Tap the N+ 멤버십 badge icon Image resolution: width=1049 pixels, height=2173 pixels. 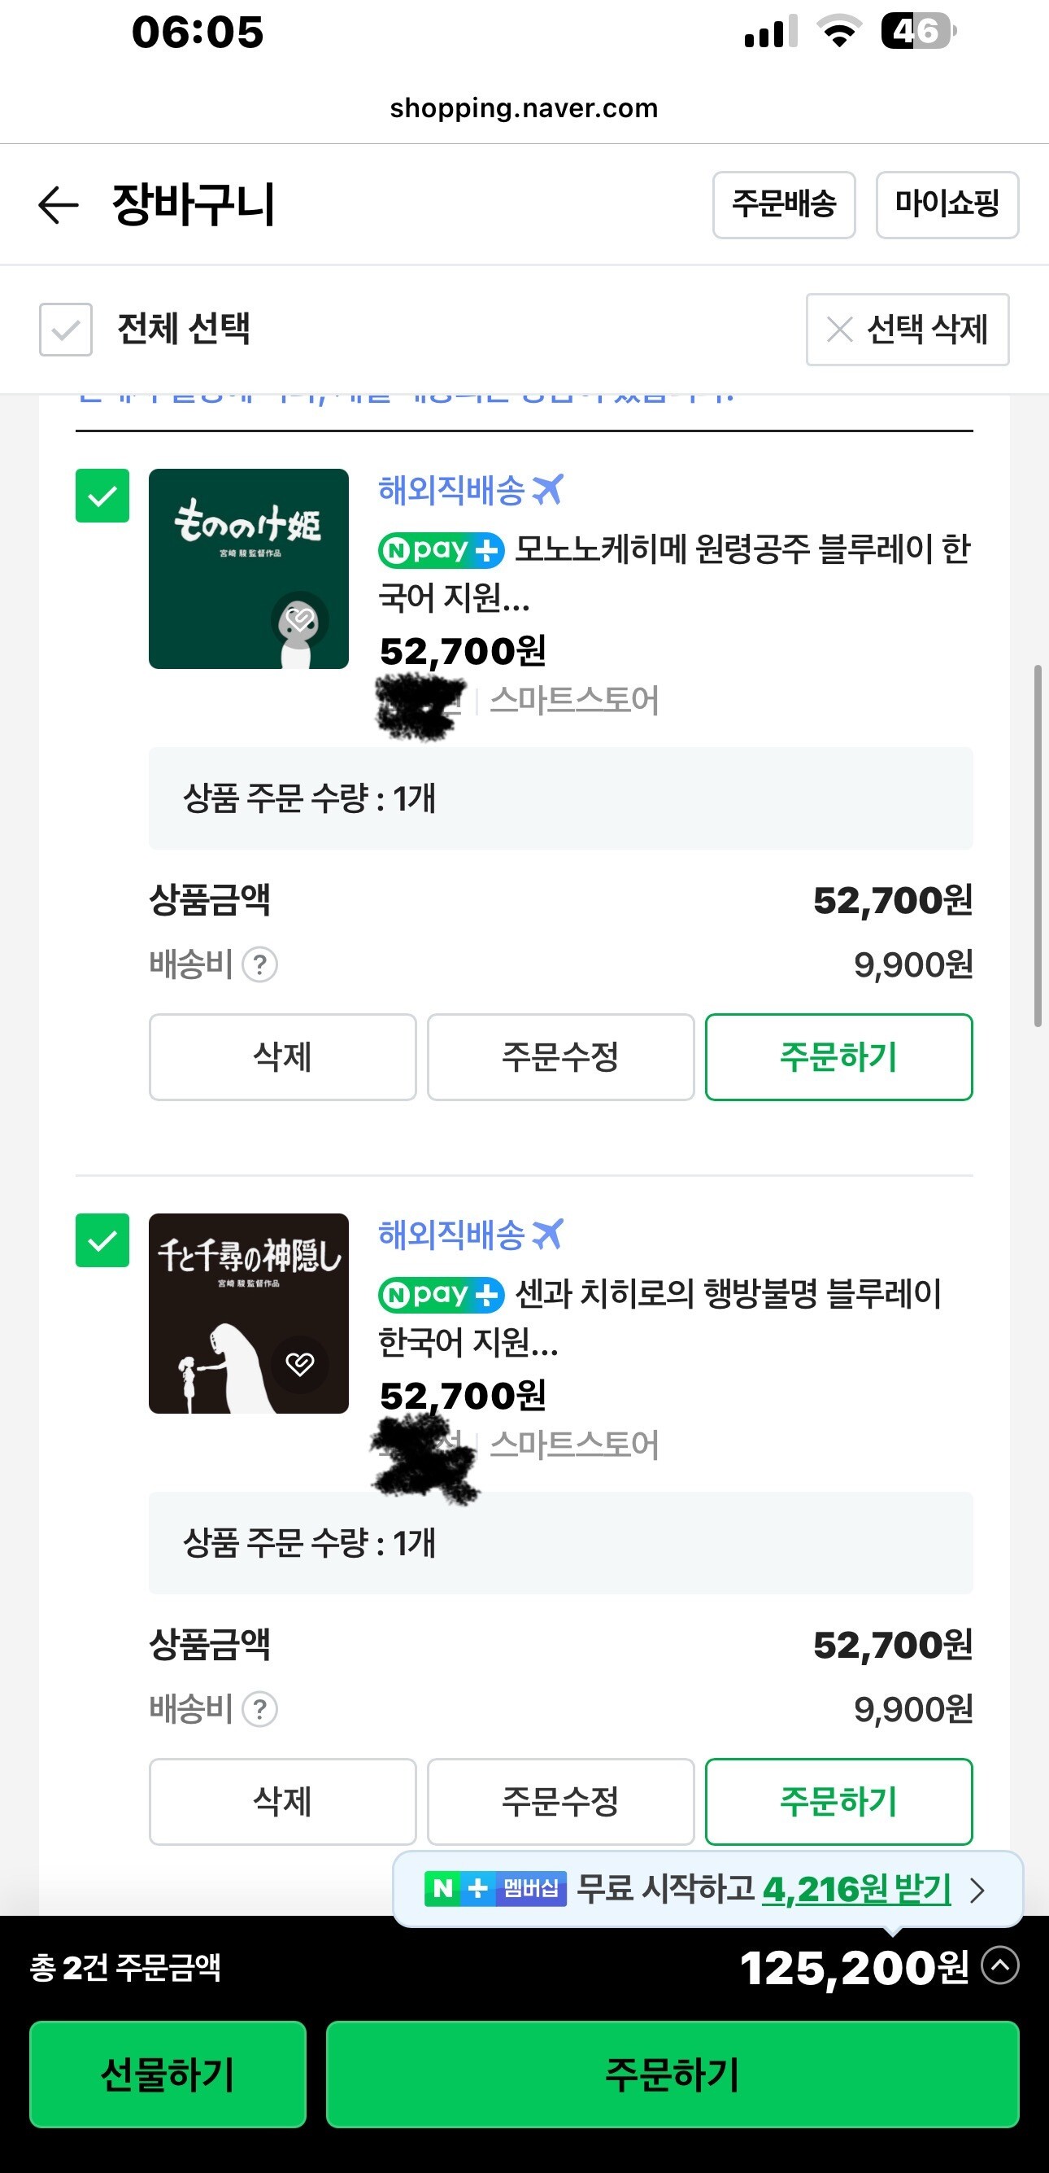click(x=495, y=1888)
